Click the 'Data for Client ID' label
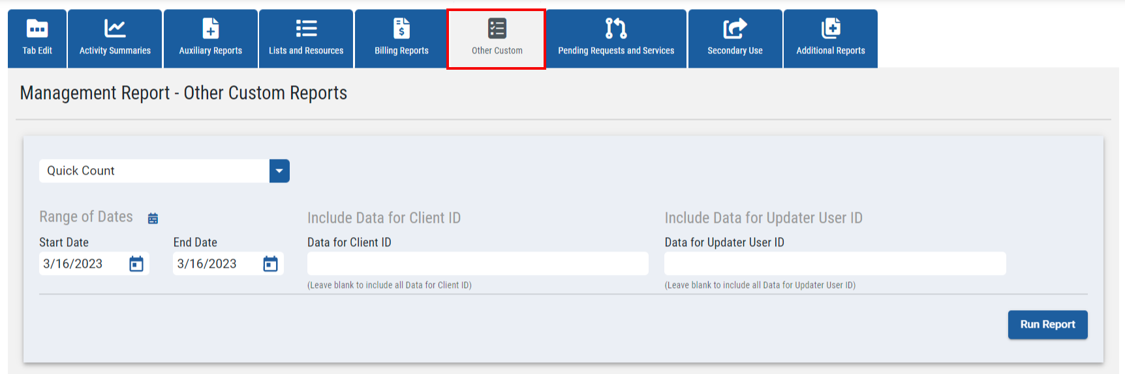This screenshot has width=1125, height=374. point(349,242)
